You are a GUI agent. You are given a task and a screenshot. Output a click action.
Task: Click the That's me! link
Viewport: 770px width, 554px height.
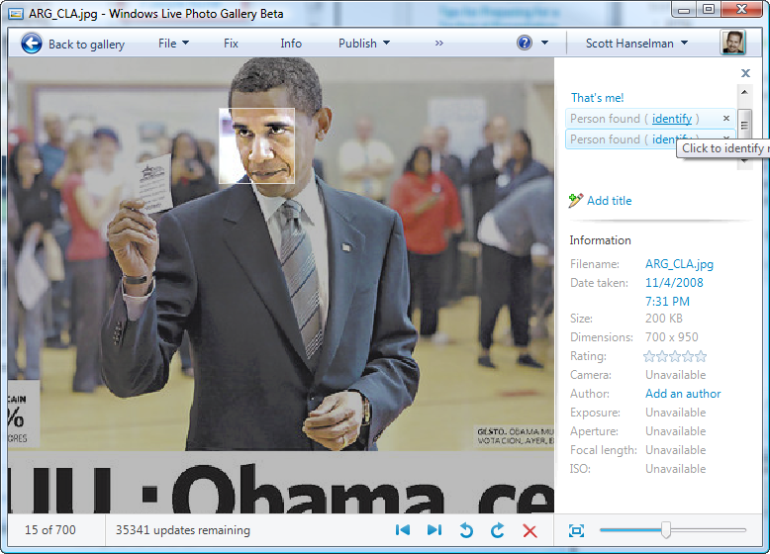(x=597, y=98)
